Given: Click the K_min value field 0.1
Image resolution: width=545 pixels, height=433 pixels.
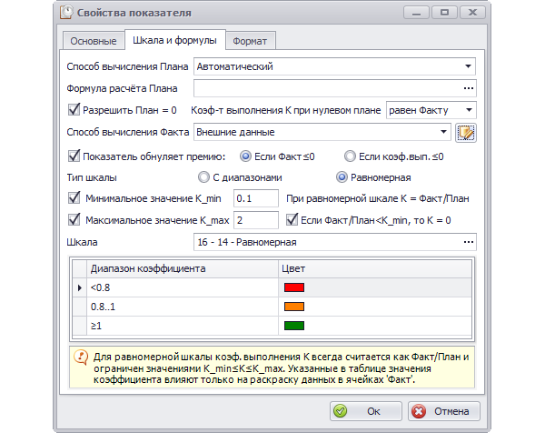Looking at the screenshot, I should [x=256, y=198].
